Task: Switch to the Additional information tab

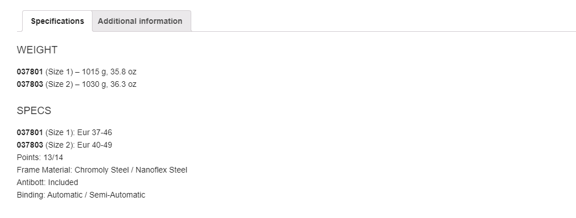Action: point(141,21)
